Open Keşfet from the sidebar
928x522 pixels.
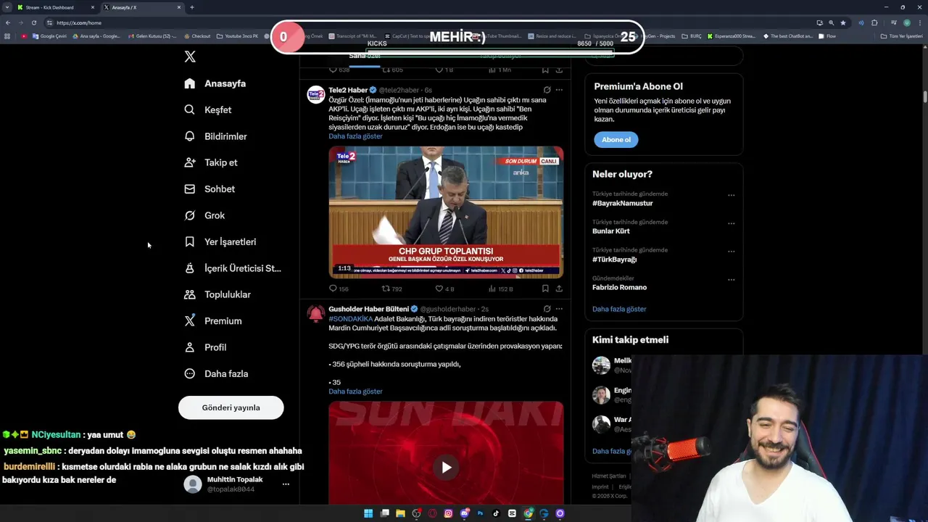(x=208, y=109)
